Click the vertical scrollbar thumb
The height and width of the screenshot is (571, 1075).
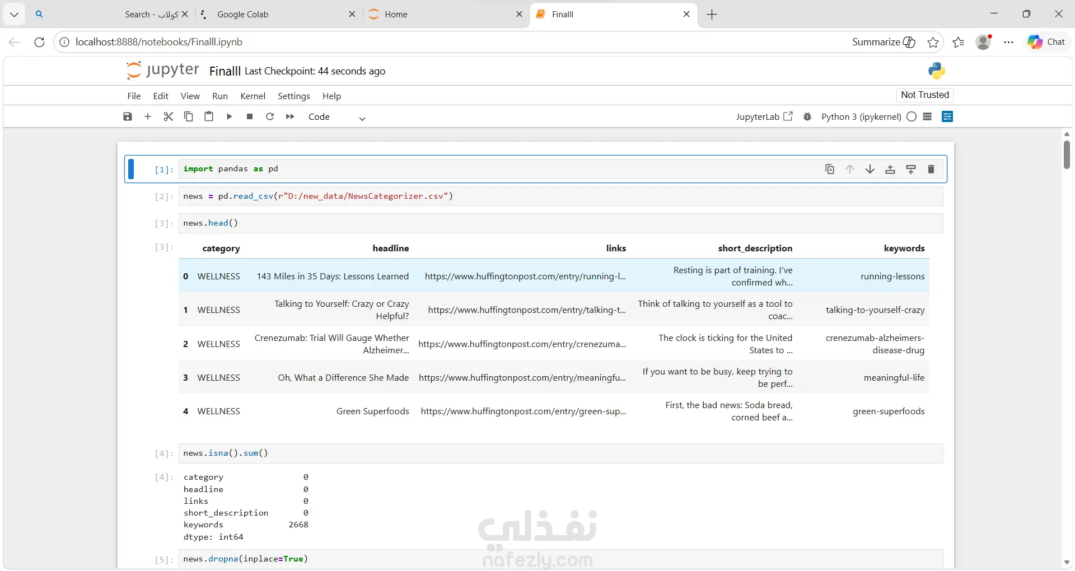[x=1067, y=155]
